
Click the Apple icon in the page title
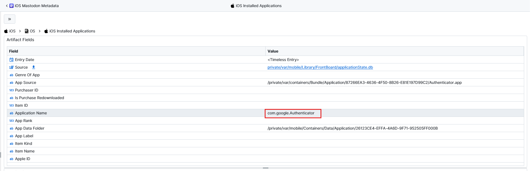click(x=232, y=6)
